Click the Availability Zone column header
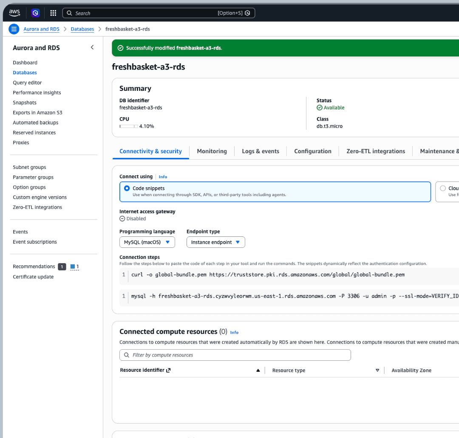This screenshot has height=438, width=459. 411,370
